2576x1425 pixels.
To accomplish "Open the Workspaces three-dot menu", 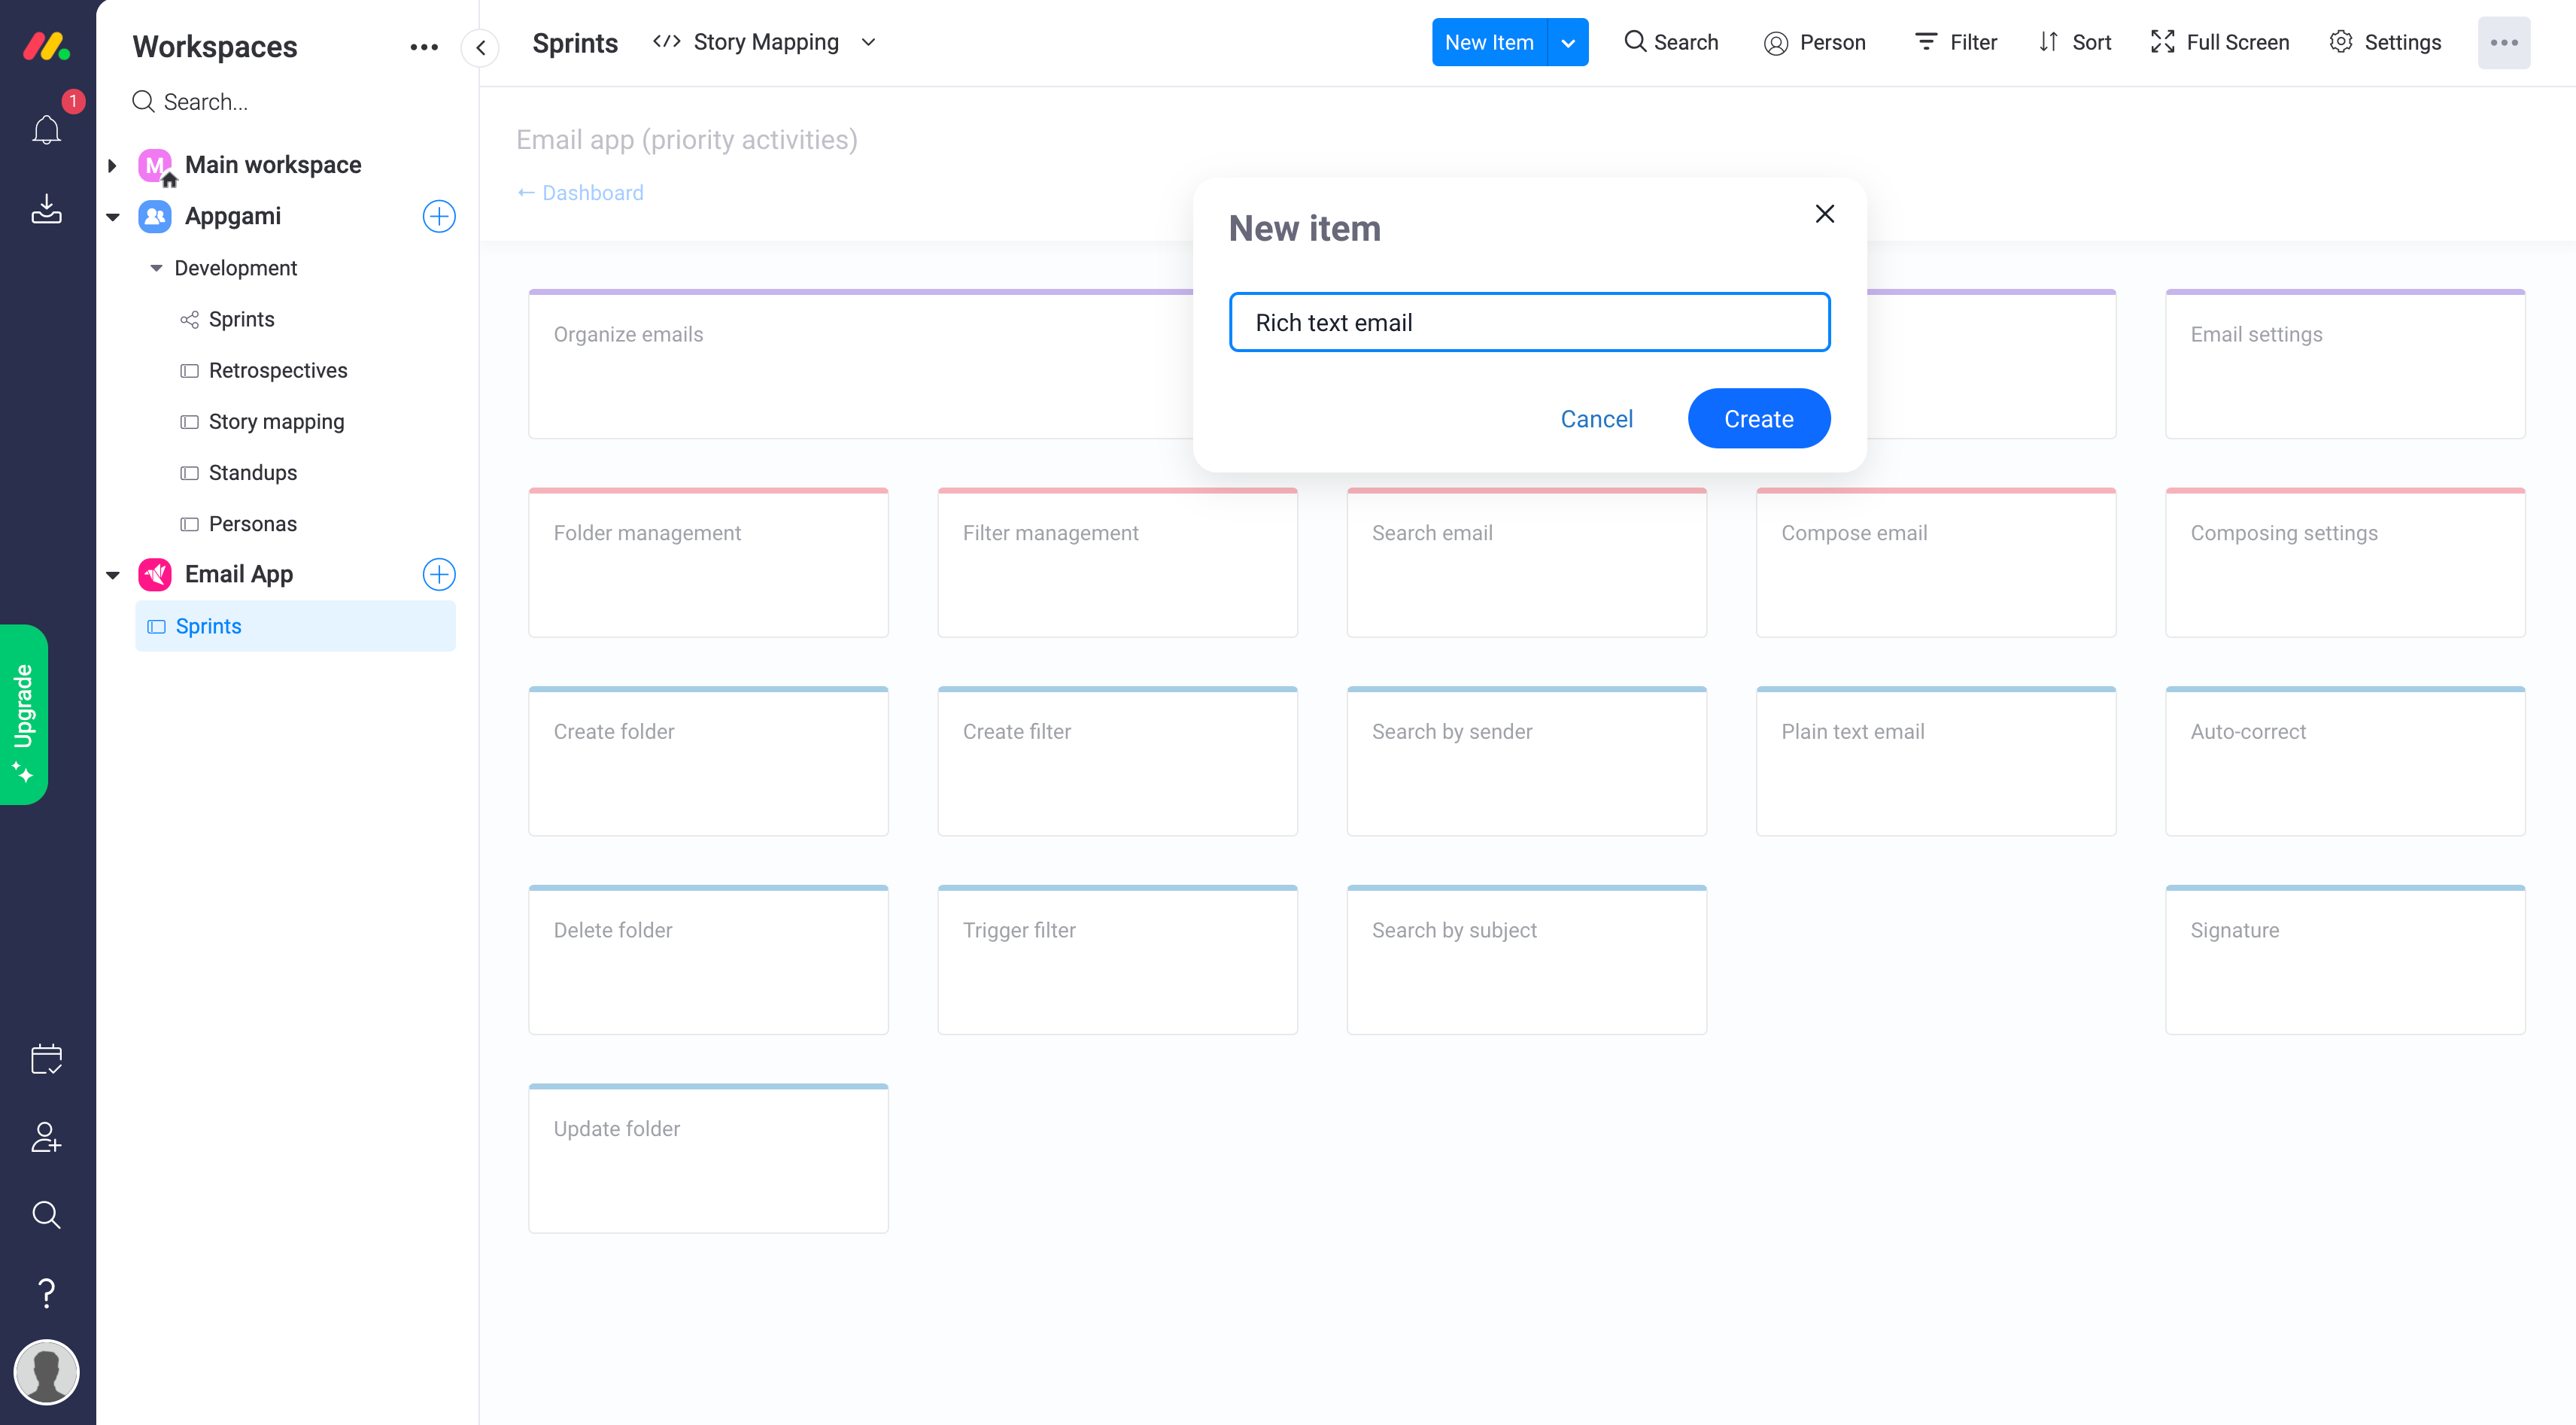I will point(424,47).
